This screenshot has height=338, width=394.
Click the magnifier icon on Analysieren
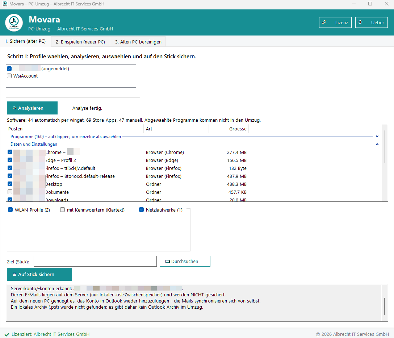click(x=14, y=108)
